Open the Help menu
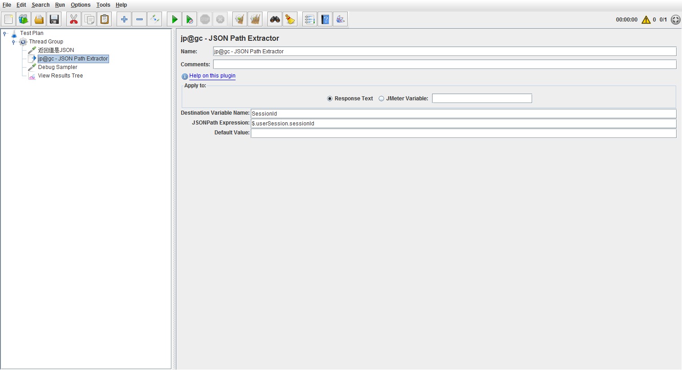Viewport: 682px width, 370px height. 121,5
